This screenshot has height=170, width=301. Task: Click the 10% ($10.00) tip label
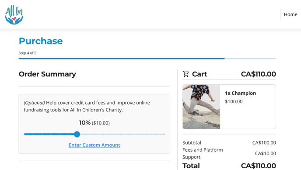pos(94,123)
